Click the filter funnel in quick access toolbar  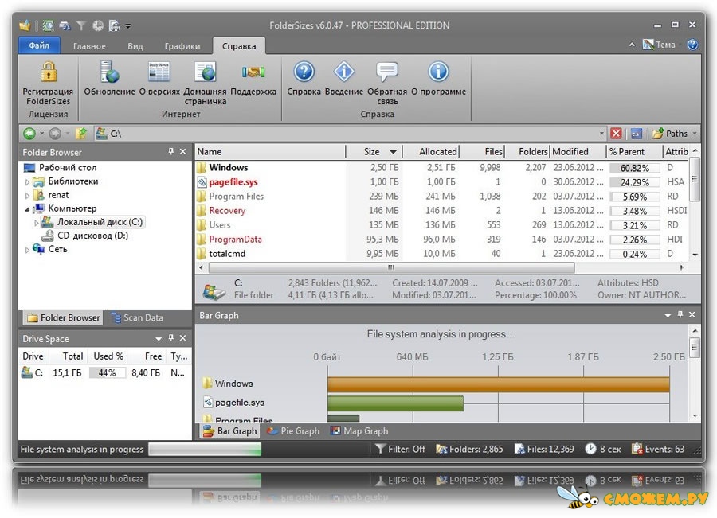click(x=81, y=25)
